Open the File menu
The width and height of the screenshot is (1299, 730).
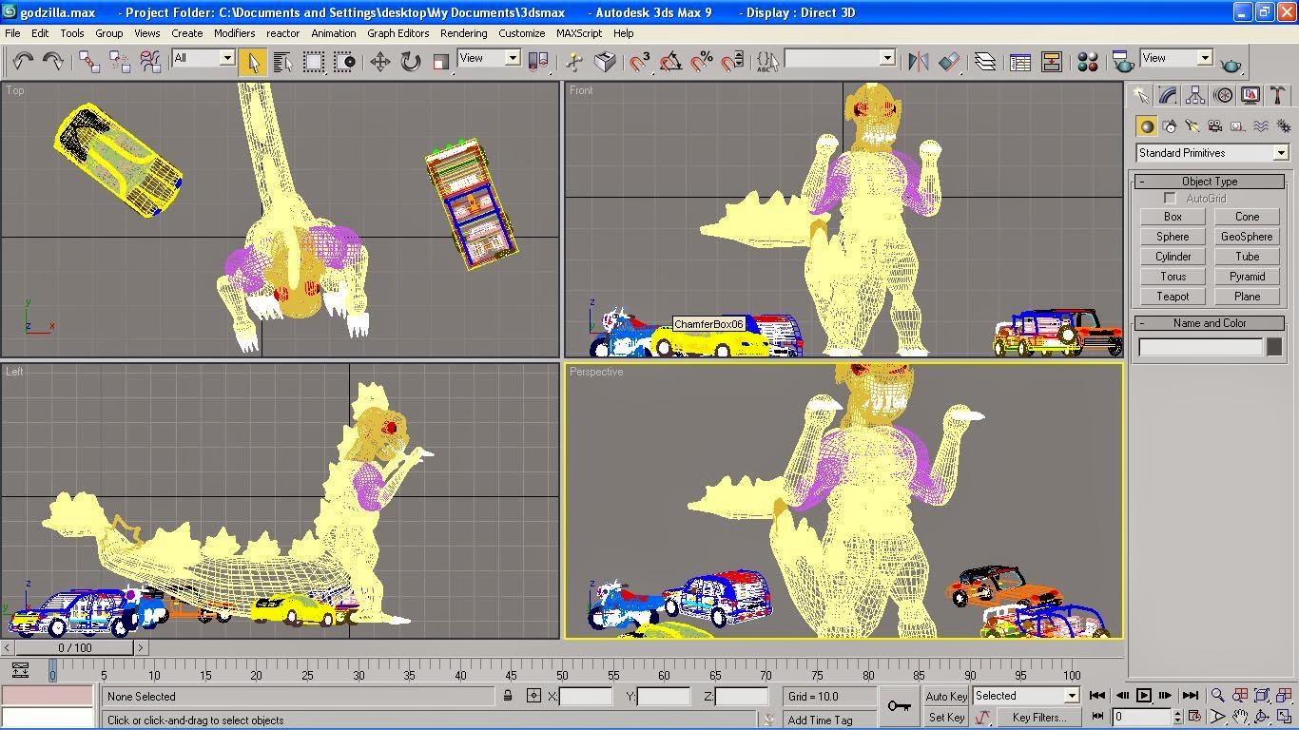(12, 33)
